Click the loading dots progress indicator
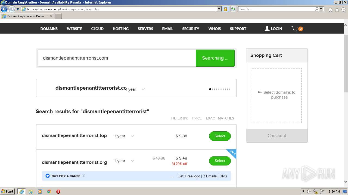Screen dimensions: 348x195 [x=220, y=89]
